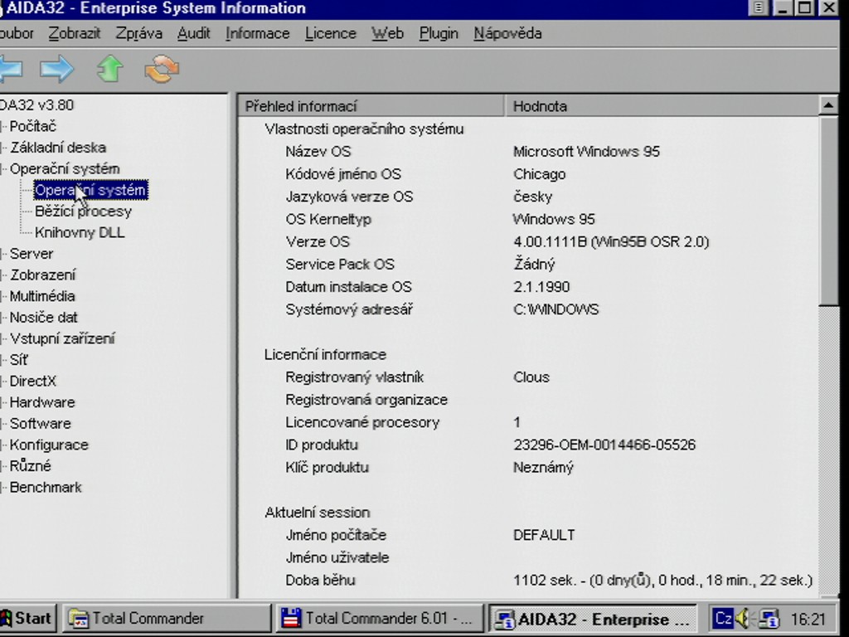Open the Zobrazit menu

(74, 33)
